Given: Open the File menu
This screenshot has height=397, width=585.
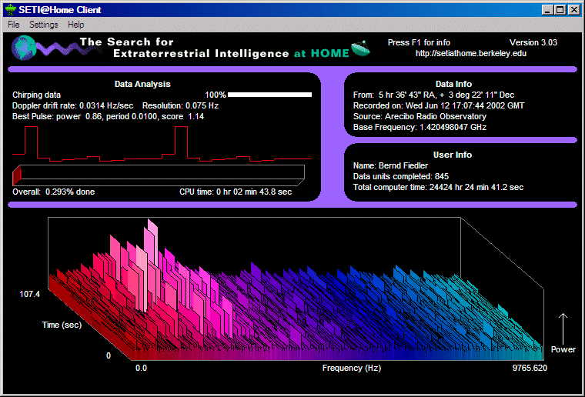Looking at the screenshot, I should (x=13, y=25).
